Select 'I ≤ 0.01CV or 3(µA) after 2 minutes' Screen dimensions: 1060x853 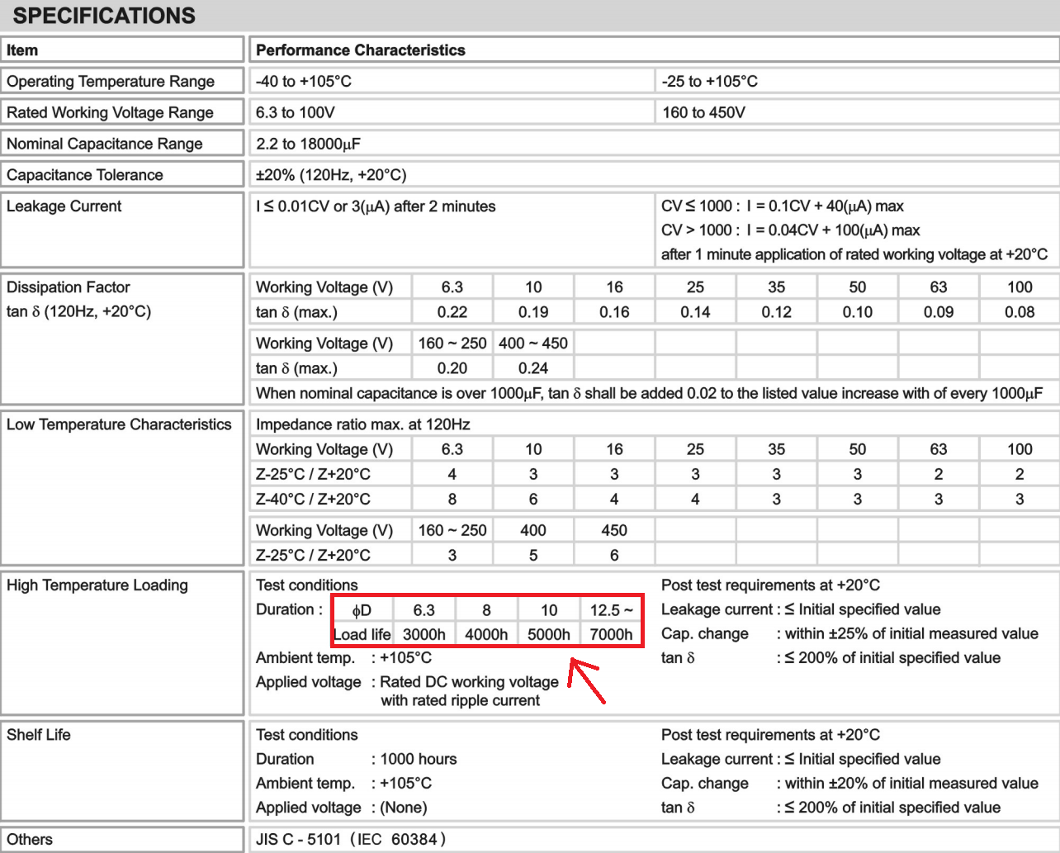pos(376,206)
